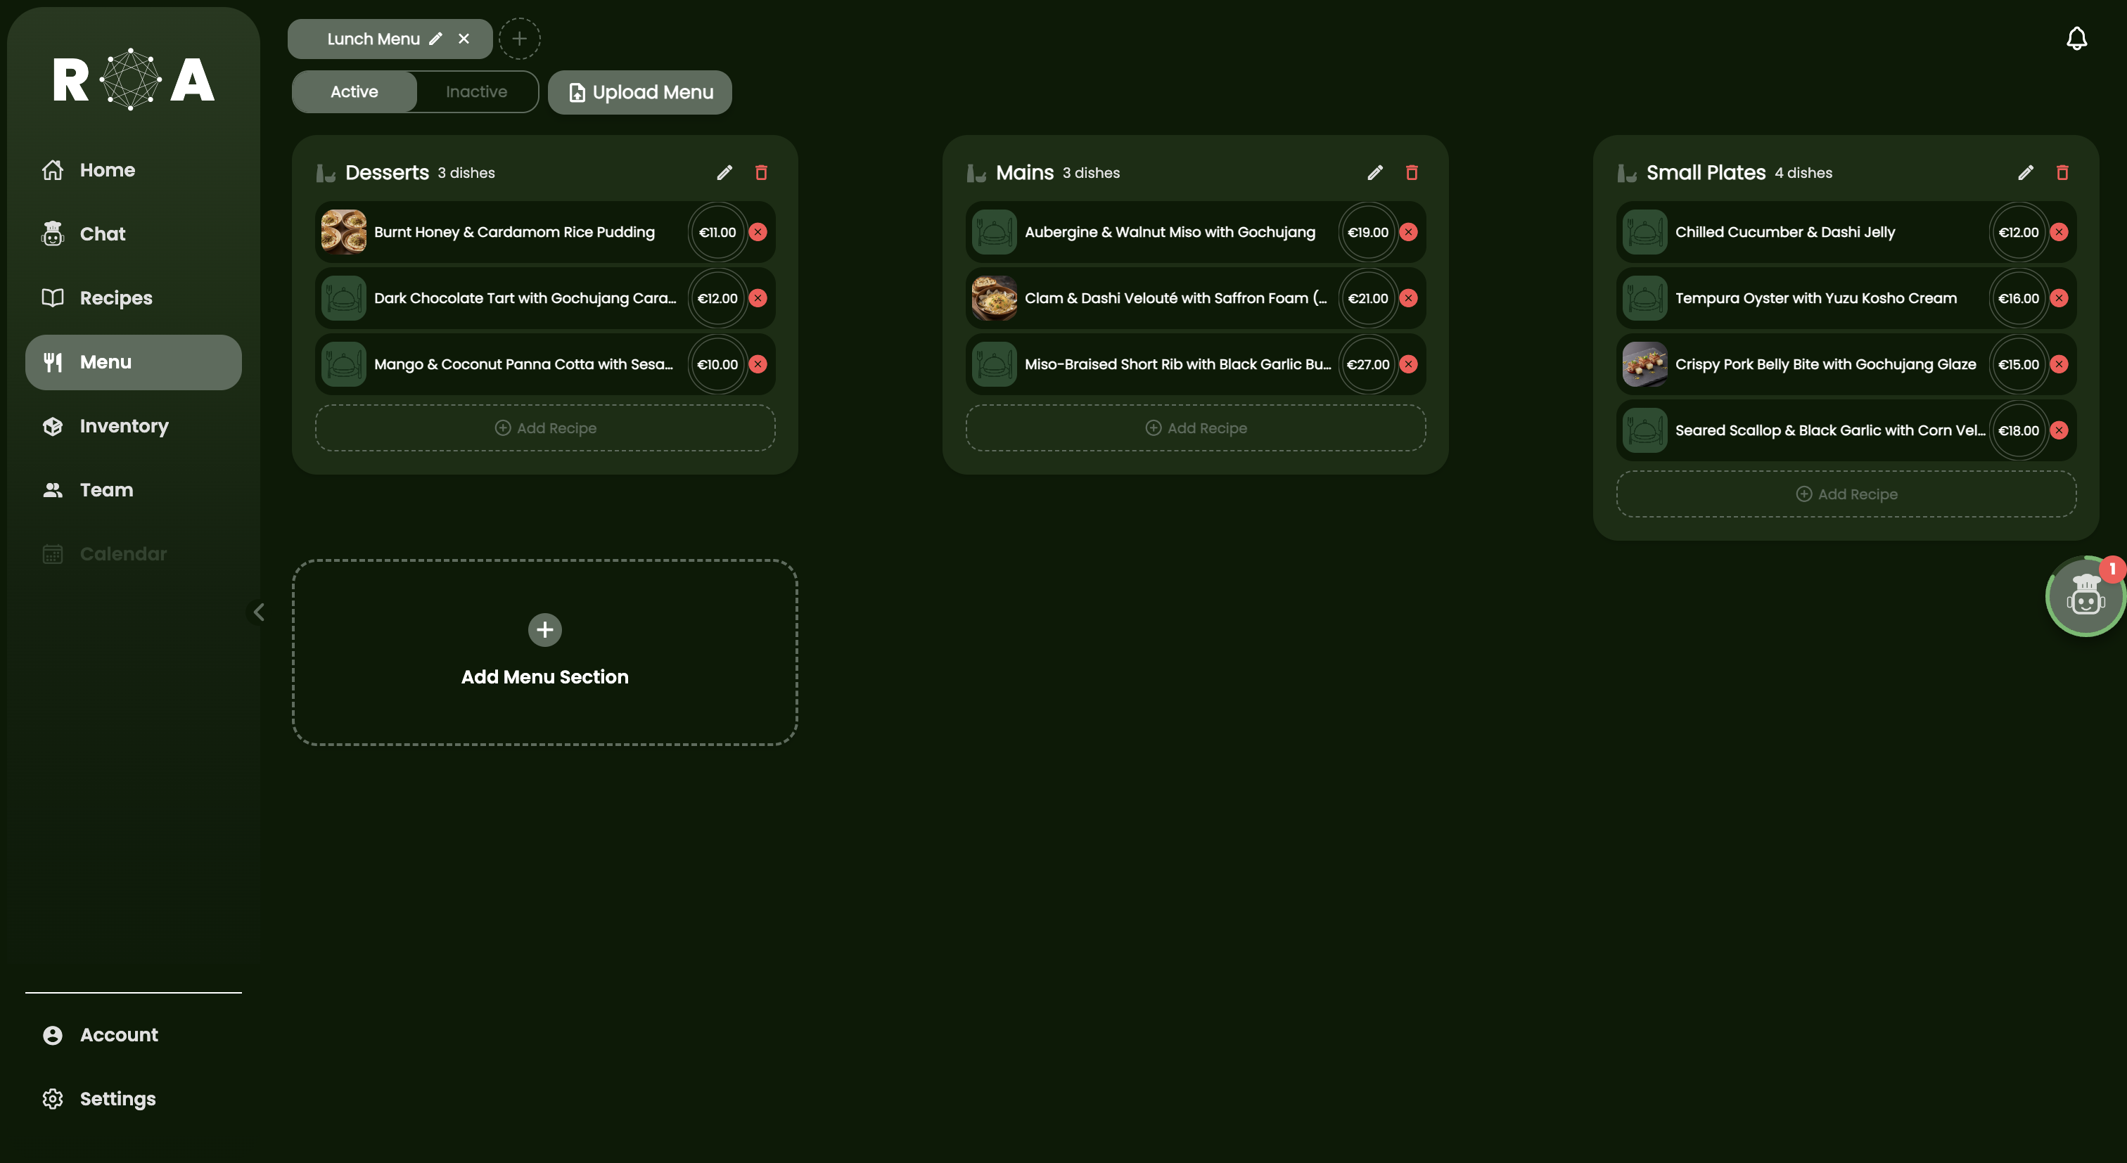Delete the Desserts section trash icon

coord(761,172)
